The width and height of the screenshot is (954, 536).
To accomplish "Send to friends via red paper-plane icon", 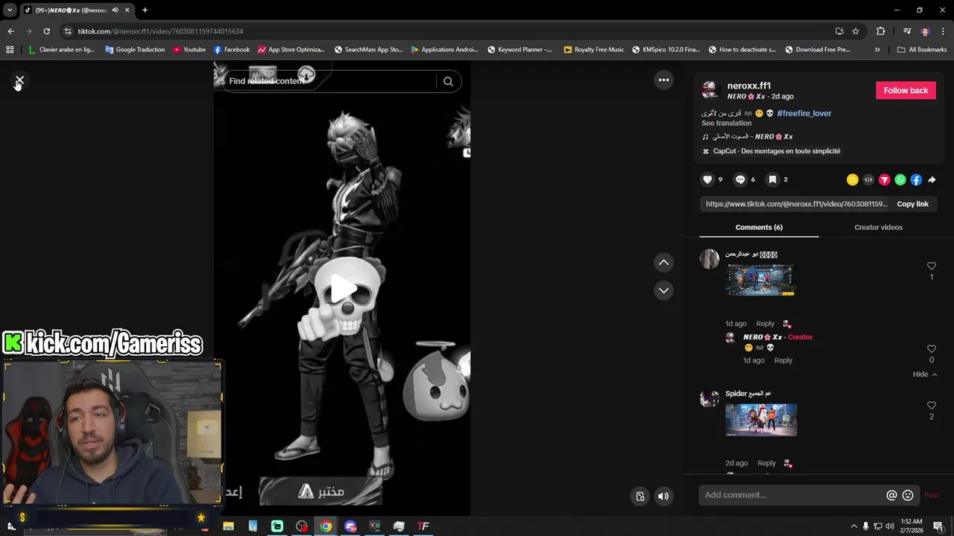I will [x=885, y=179].
